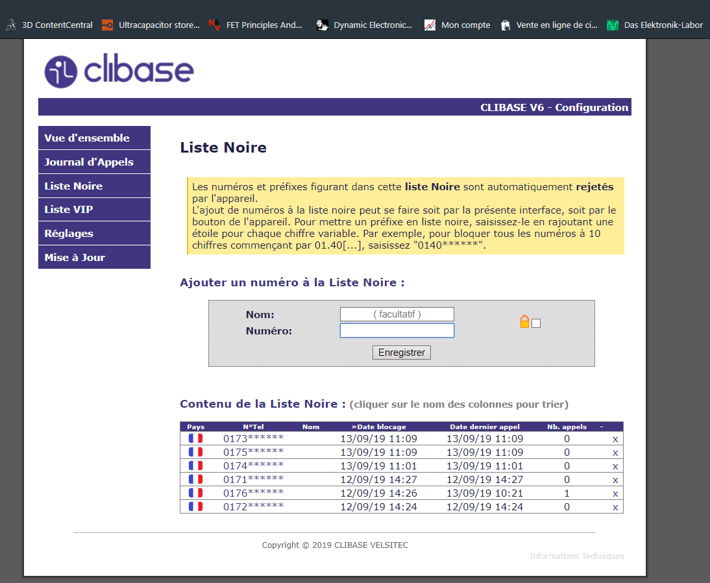The image size is (710, 583).
Task: Delete the 0175****** blacklist entry
Action: tap(615, 453)
